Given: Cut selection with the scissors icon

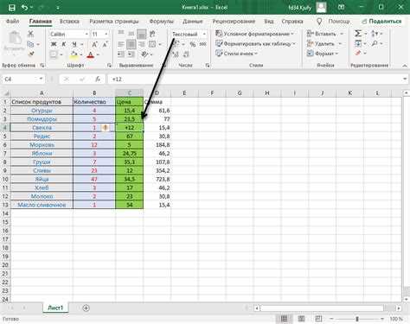Looking at the screenshot, I should (x=30, y=34).
